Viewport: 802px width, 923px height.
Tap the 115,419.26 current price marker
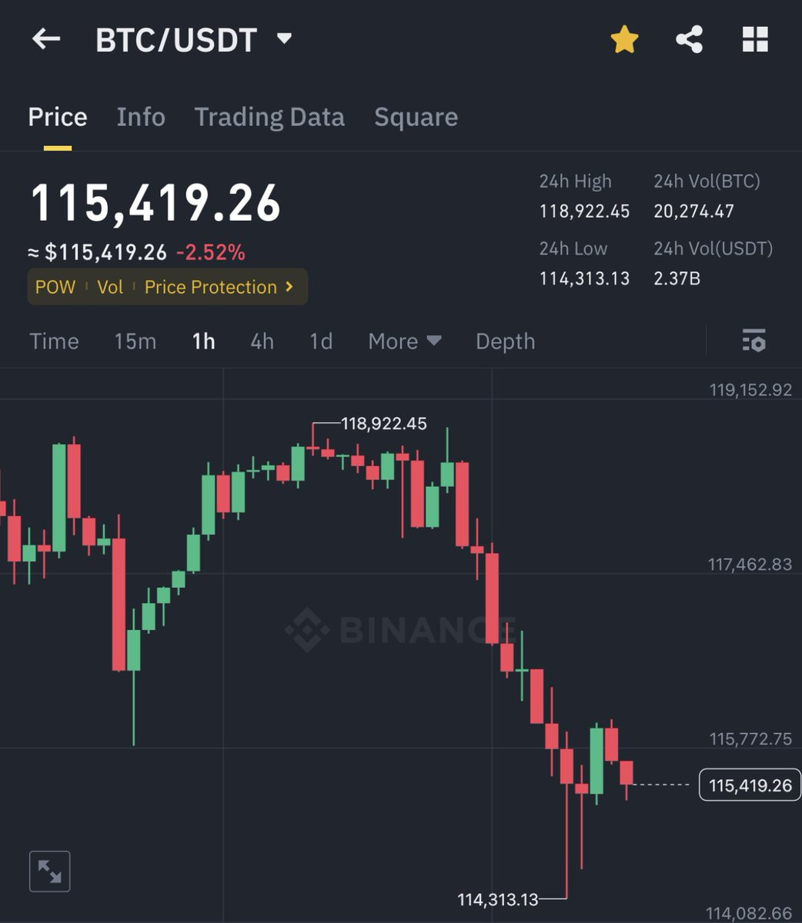pyautogui.click(x=750, y=785)
